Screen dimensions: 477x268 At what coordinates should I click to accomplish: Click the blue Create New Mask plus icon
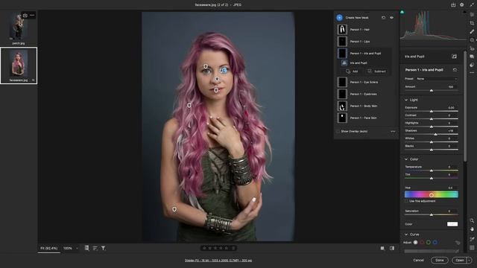tap(339, 18)
